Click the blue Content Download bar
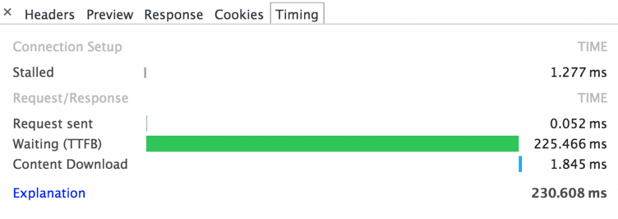Image resolution: width=618 pixels, height=219 pixels. (x=520, y=164)
